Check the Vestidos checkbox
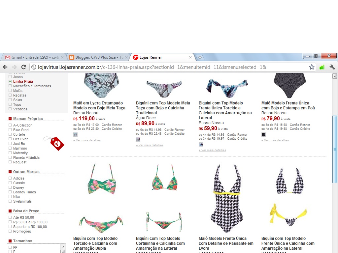338x253 pixels. pos(10,109)
